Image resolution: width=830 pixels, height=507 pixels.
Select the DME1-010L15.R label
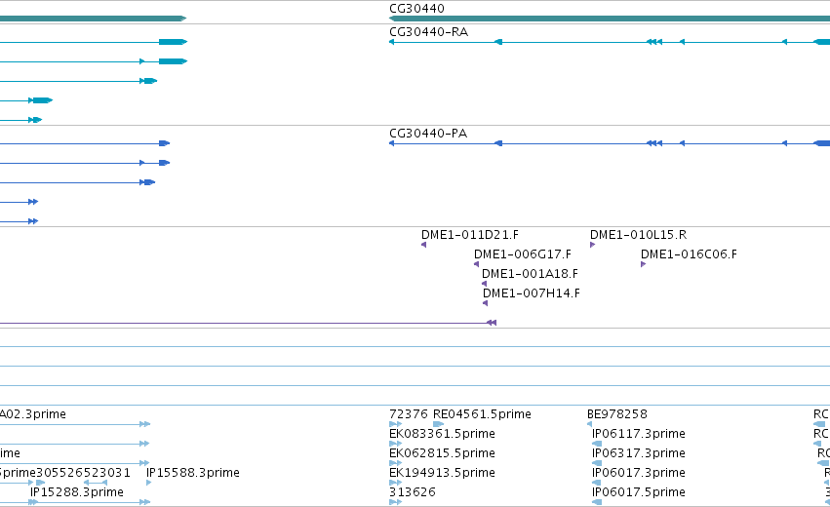pyautogui.click(x=638, y=234)
